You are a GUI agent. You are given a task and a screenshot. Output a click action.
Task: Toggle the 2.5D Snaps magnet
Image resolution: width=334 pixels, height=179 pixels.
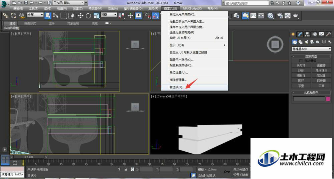pyautogui.click(x=147, y=15)
